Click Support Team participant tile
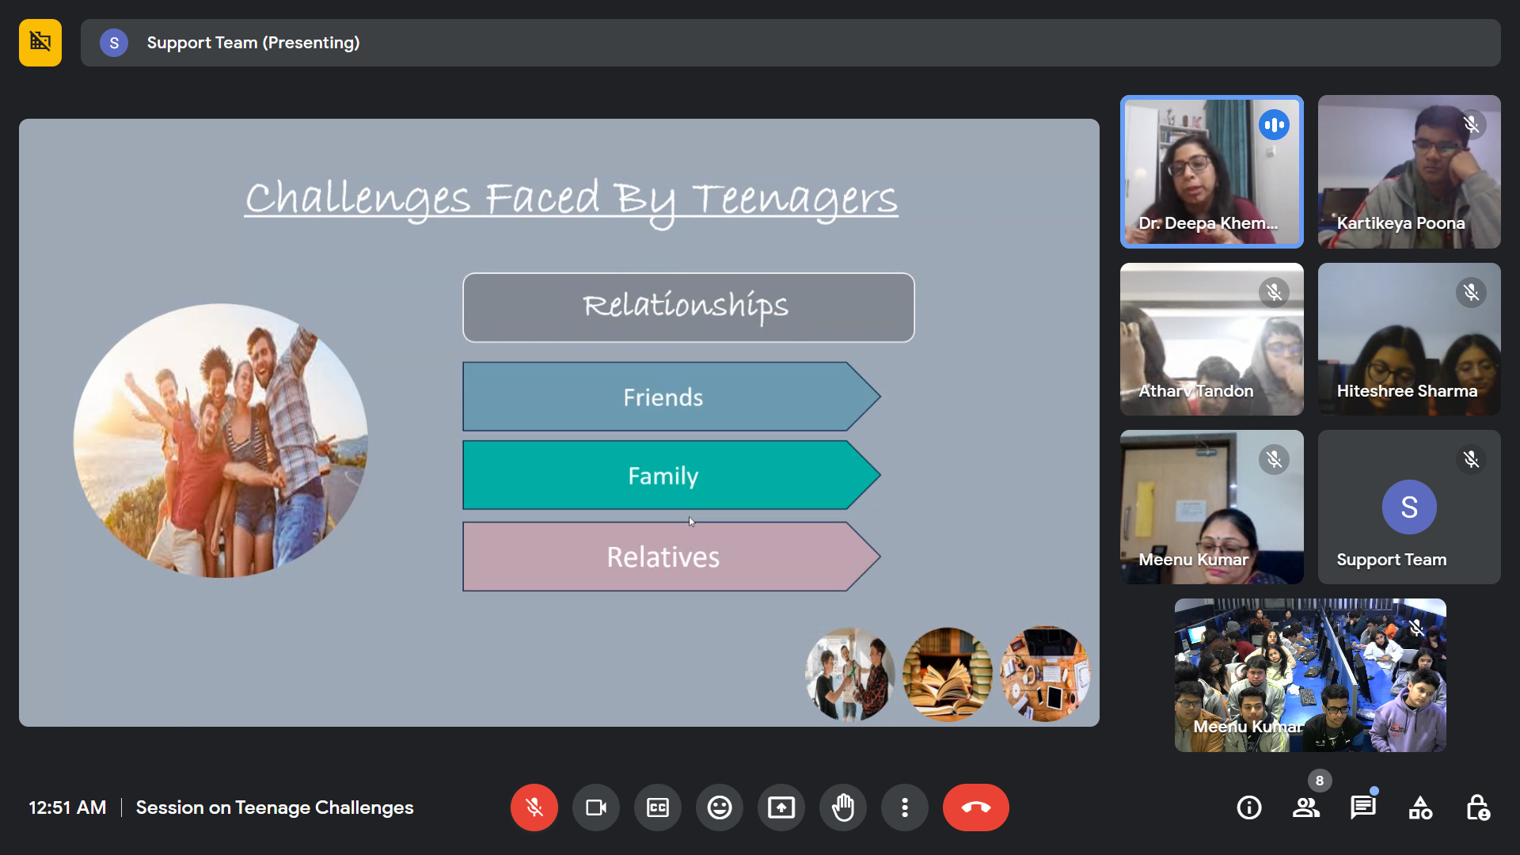Screen dimensions: 1520x855 pos(1409,507)
